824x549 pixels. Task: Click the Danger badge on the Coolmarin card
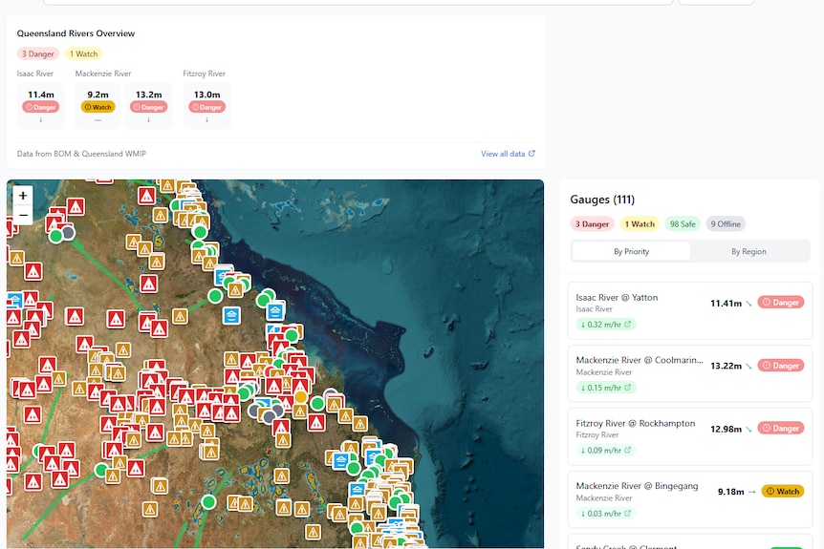pyautogui.click(x=780, y=366)
